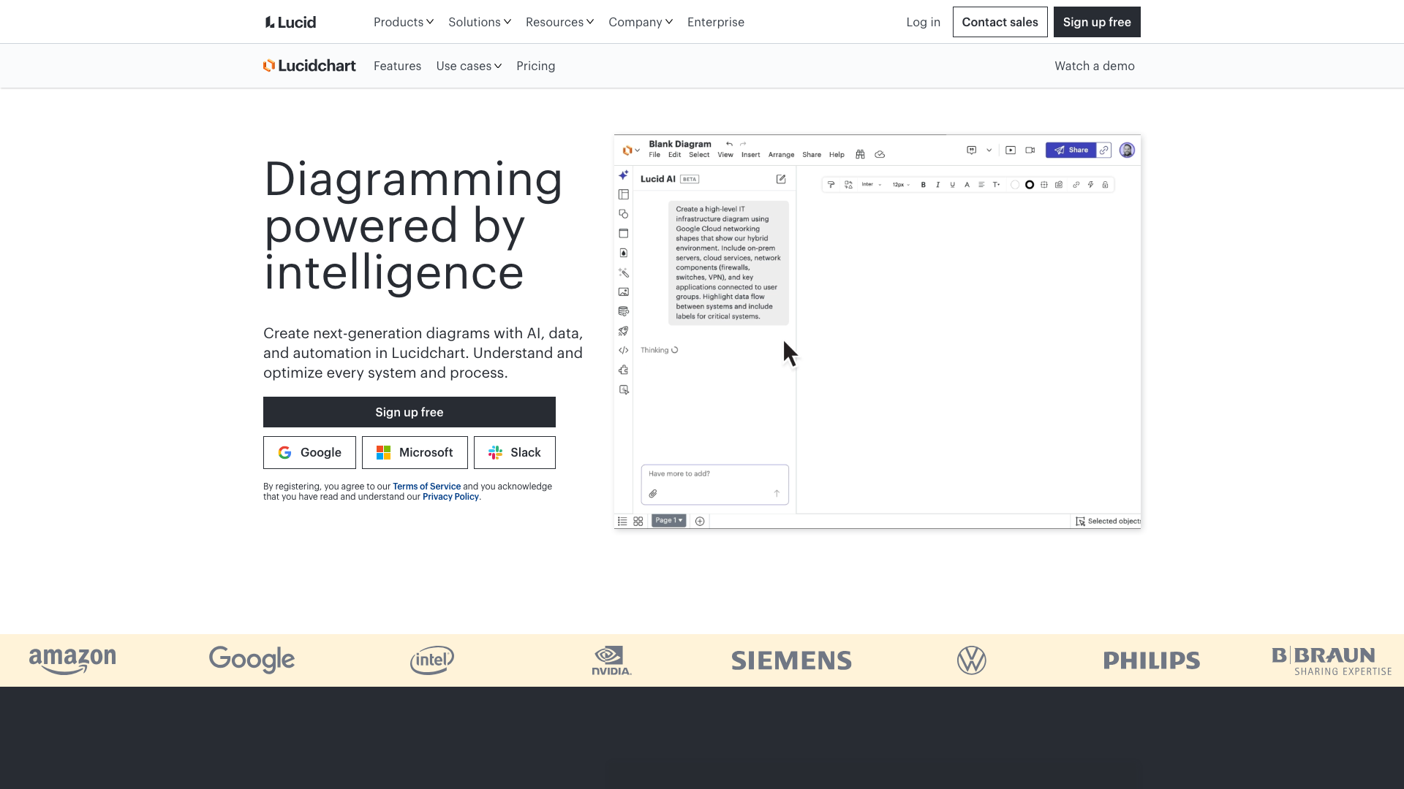
Task: Expand the Solutions menu
Action: pyautogui.click(x=480, y=22)
